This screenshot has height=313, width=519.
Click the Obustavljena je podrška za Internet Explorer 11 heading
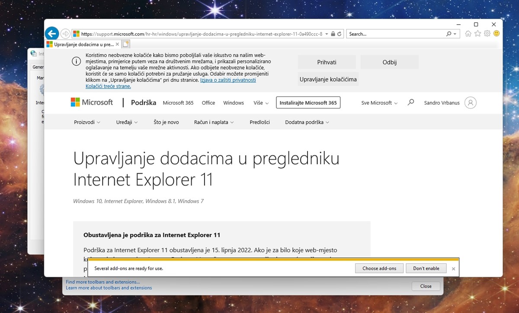pyautogui.click(x=152, y=235)
